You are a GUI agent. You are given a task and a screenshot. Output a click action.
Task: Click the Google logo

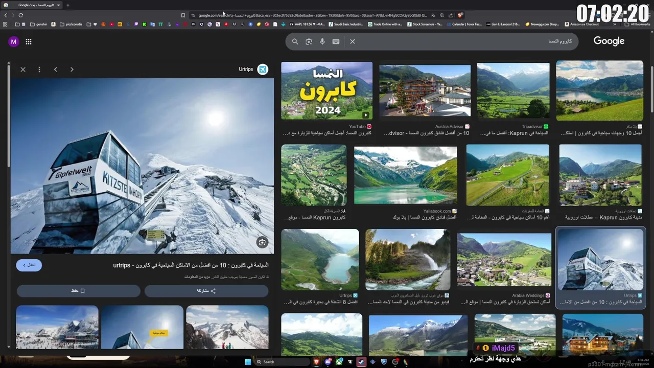pos(609,41)
